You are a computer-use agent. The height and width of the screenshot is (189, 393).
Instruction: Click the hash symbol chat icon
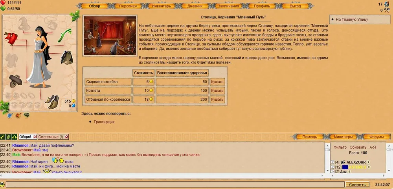coord(8,137)
